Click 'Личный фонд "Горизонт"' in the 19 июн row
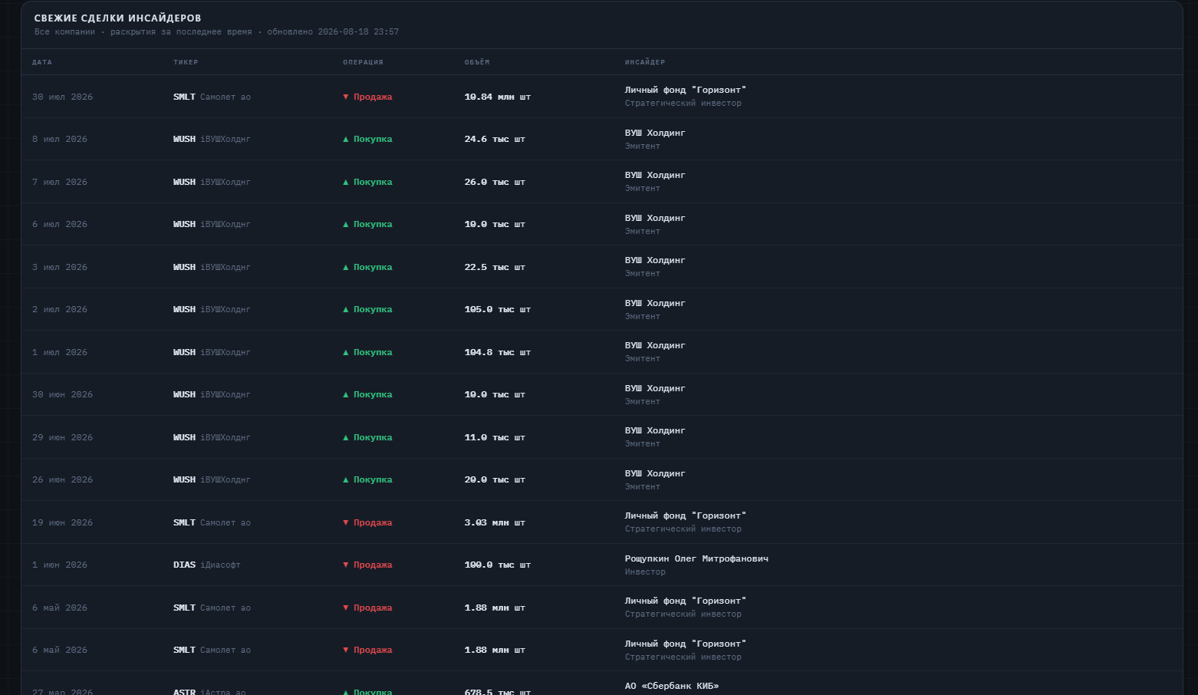Screen dimensions: 1198x695 pyautogui.click(x=686, y=515)
